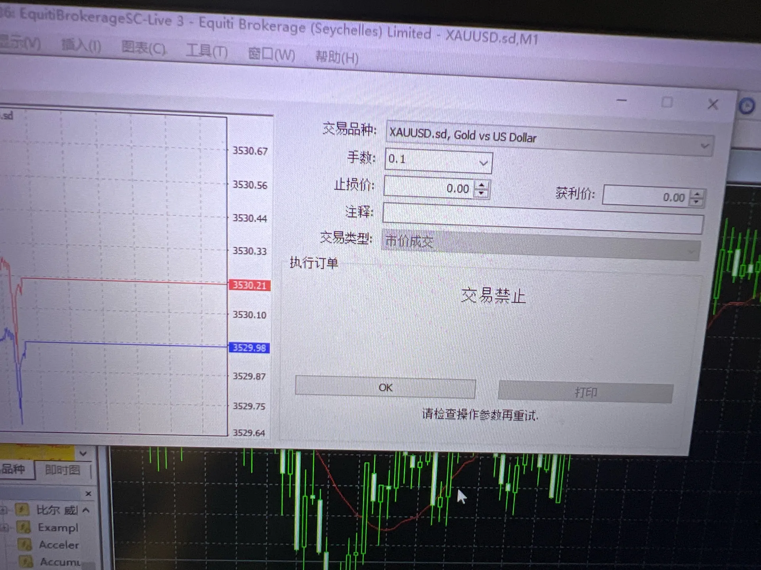Click the dropdown arrow above the 品种 tab
This screenshot has width=761, height=570.
coord(83,453)
